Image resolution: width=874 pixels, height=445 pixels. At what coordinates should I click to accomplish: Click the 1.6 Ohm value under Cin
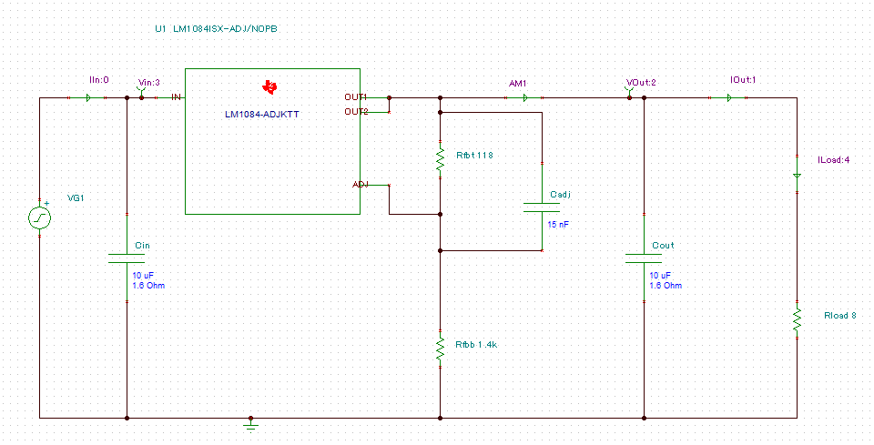coord(148,285)
